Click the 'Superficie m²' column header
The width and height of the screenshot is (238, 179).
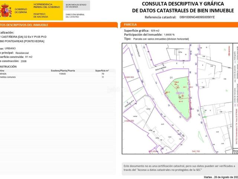pyautogui.click(x=102, y=70)
